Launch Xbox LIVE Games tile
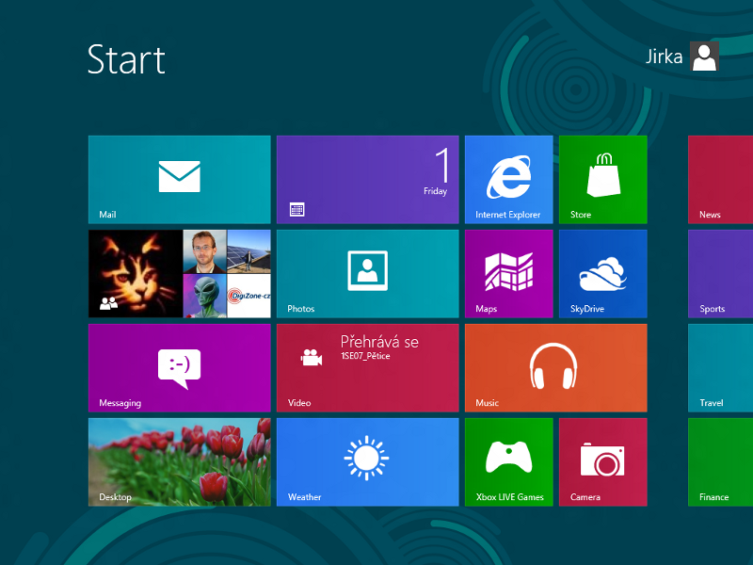The height and width of the screenshot is (565, 753). tap(508, 461)
